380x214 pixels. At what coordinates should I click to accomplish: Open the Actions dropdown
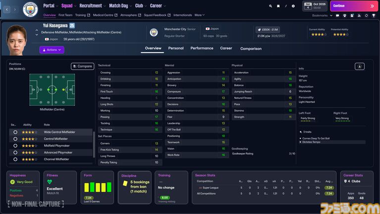[52, 50]
